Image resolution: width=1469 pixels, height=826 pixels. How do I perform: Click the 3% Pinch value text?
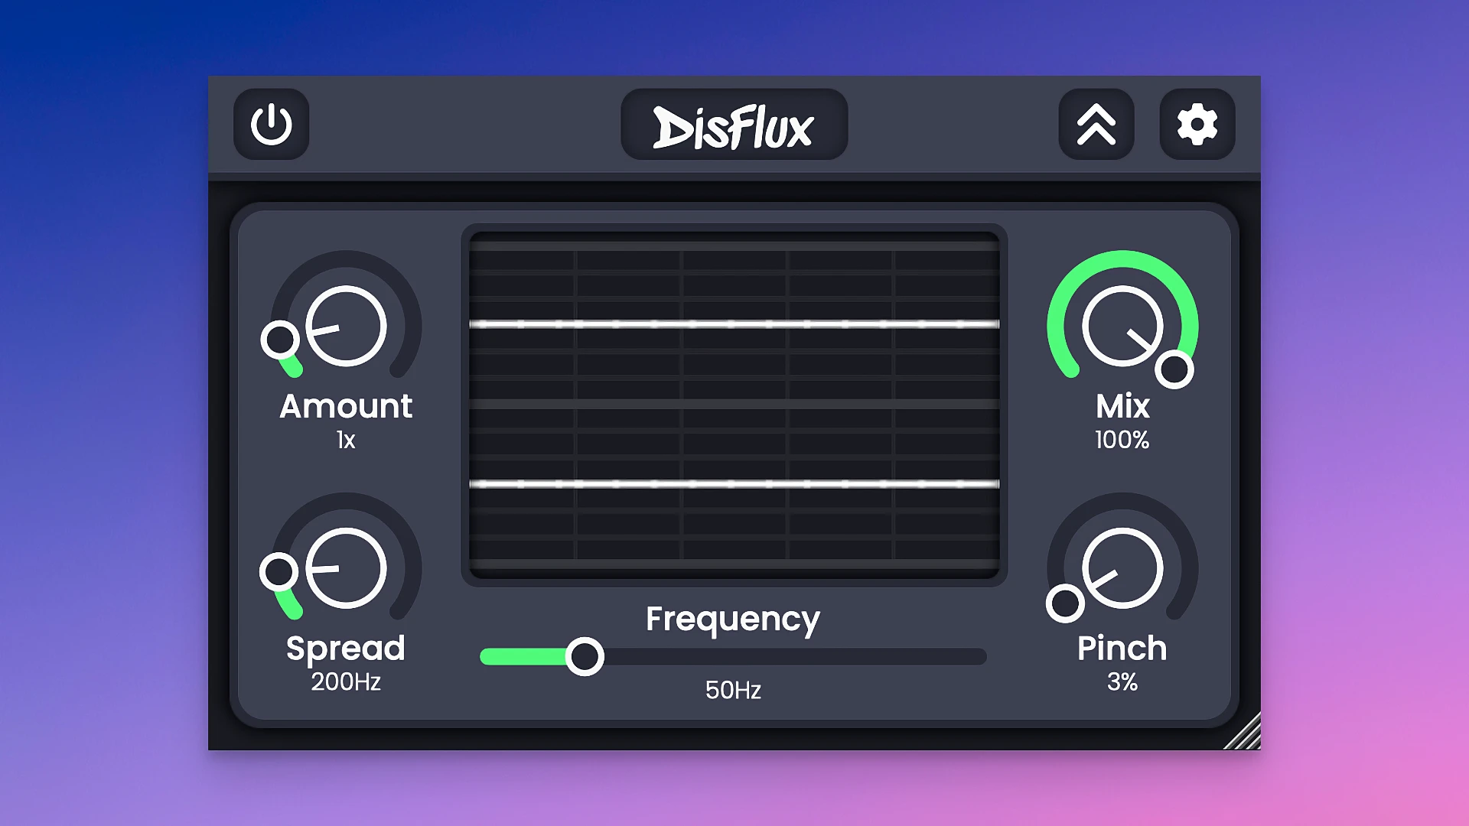[1122, 681]
